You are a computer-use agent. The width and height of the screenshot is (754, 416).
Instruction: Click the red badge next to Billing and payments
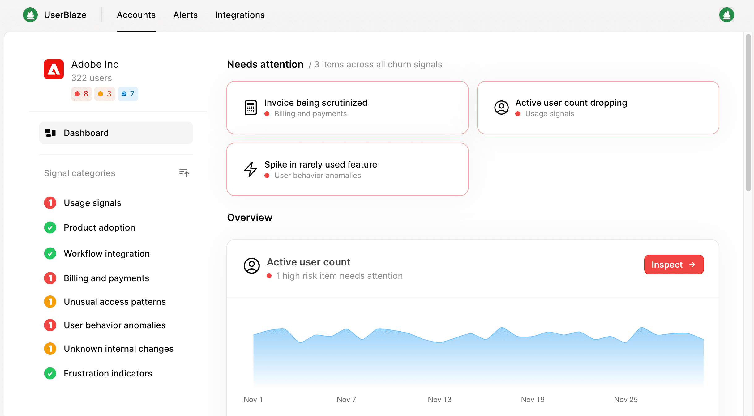coord(50,278)
